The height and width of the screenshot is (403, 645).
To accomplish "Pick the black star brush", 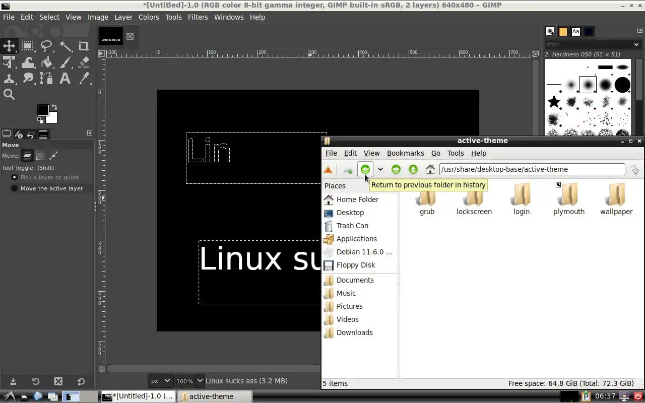I will (x=554, y=102).
